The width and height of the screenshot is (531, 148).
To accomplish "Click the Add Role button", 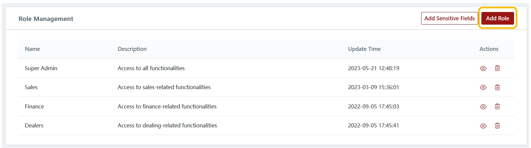I will point(497,18).
